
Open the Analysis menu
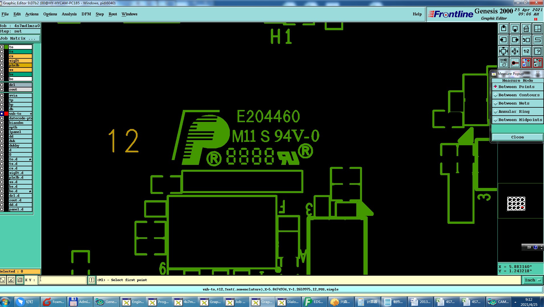tap(69, 14)
